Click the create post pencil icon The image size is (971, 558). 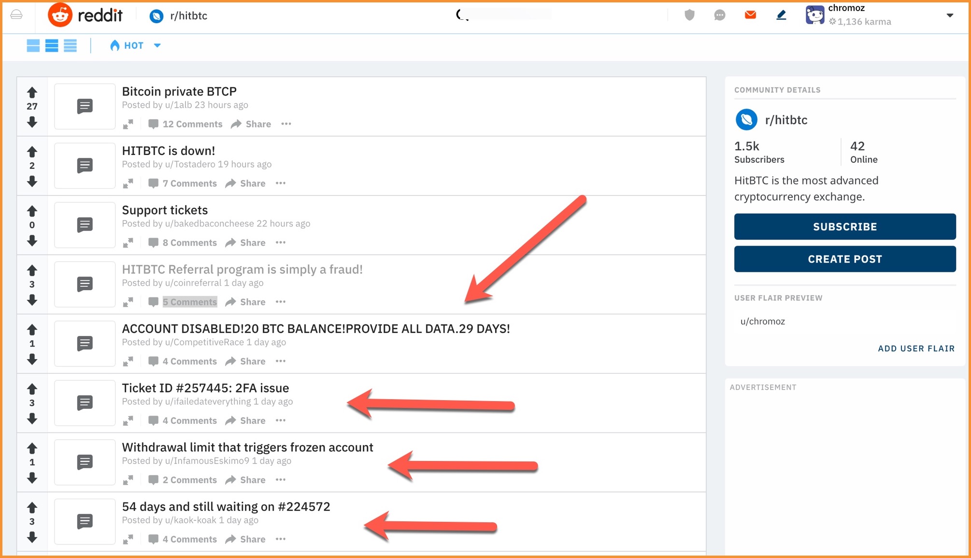781,15
